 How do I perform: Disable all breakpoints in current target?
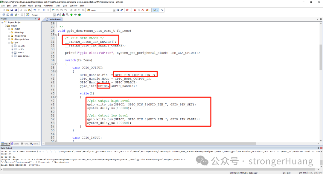pyautogui.click(x=143, y=10)
